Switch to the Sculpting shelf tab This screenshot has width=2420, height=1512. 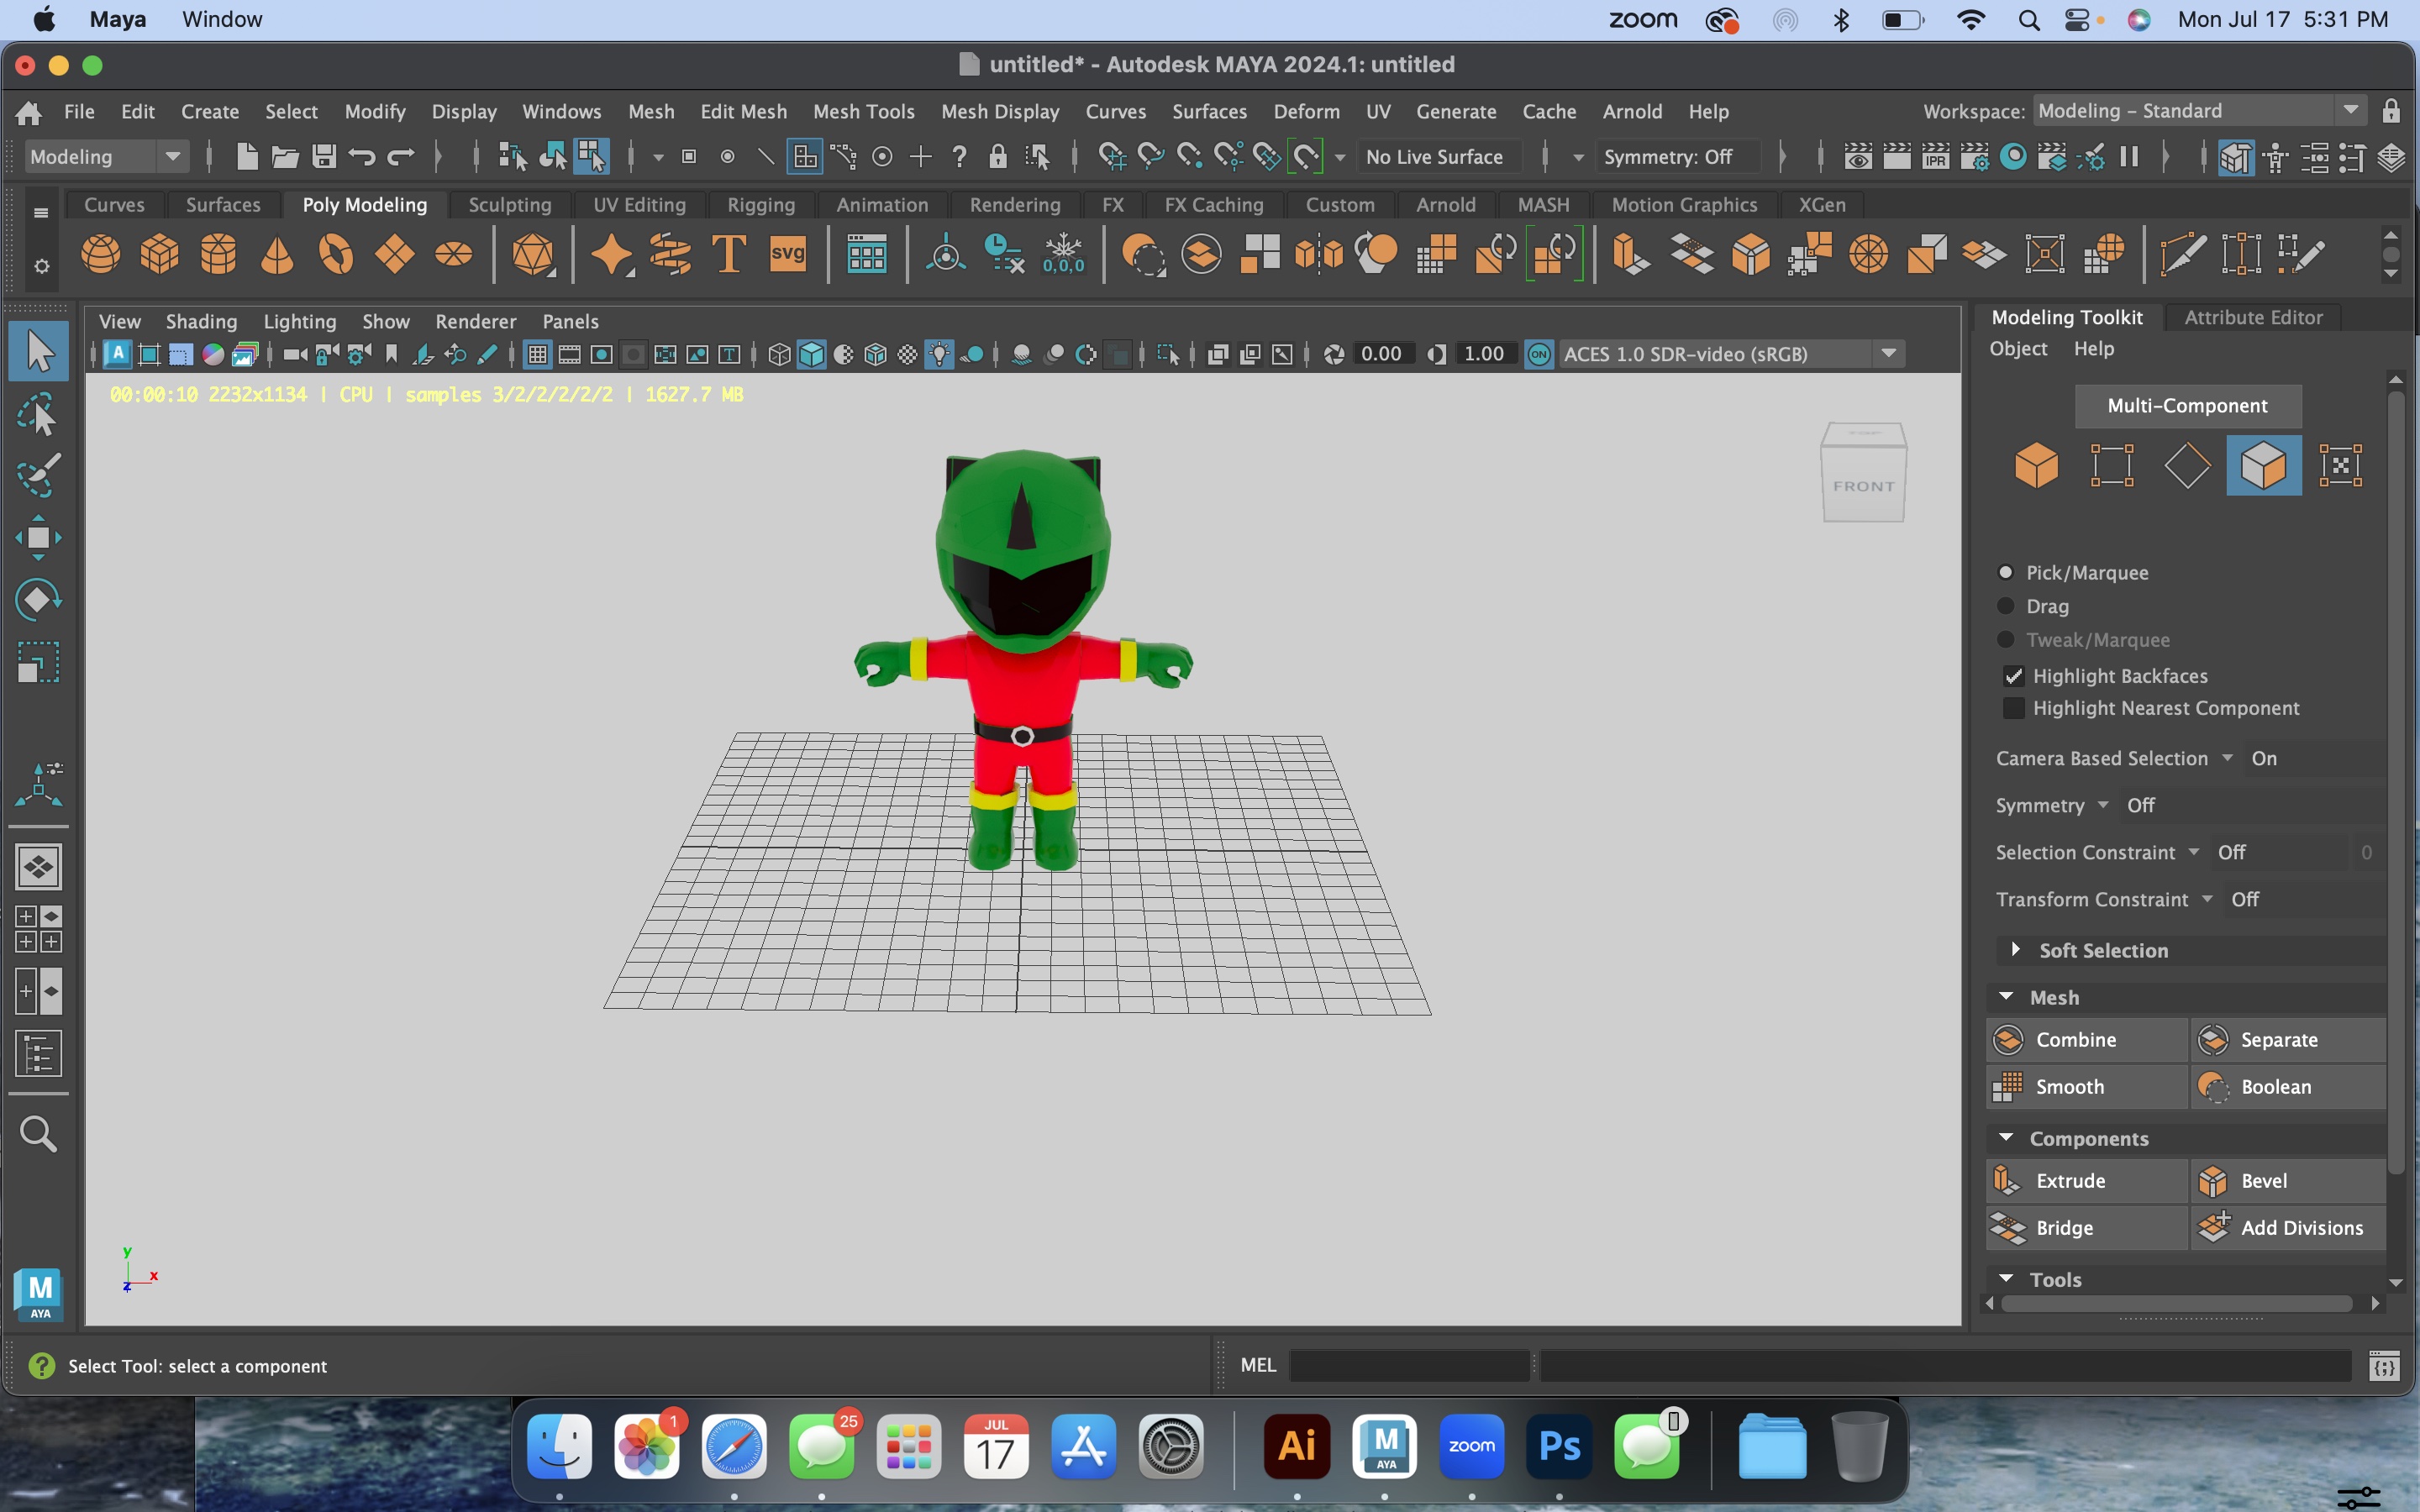point(510,204)
